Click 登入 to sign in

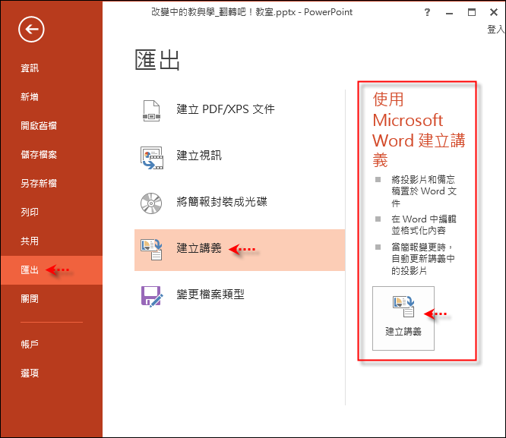click(496, 30)
